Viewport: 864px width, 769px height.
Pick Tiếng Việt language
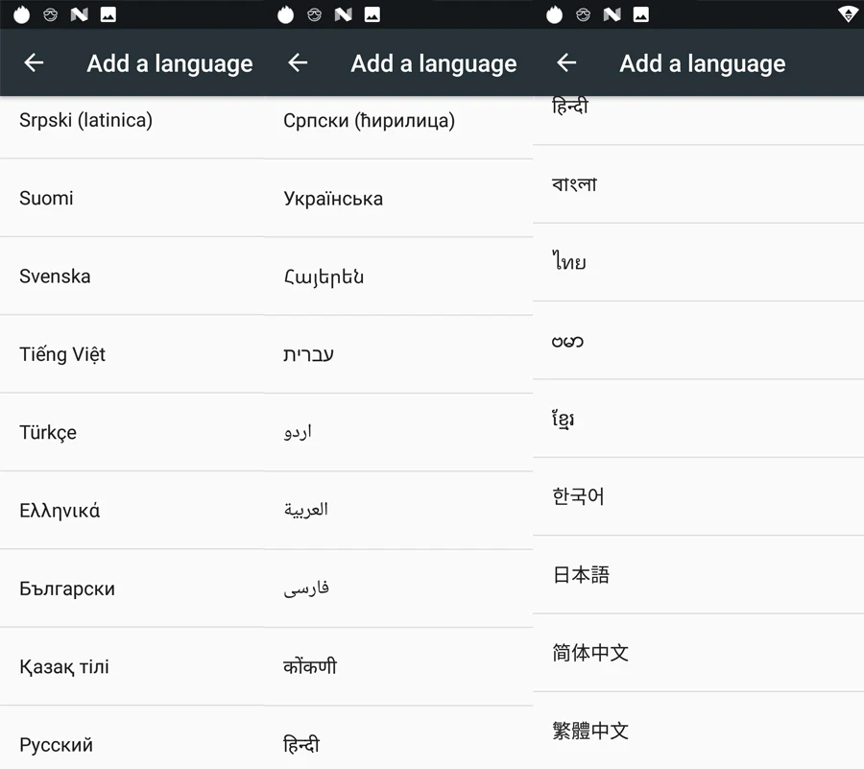tap(132, 355)
